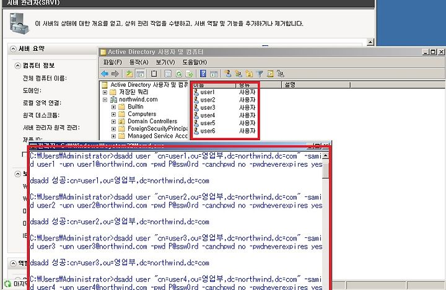Image resolution: width=446 pixels, height=290 pixels.
Task: Collapse the northwind.com tree node
Action: (x=105, y=100)
